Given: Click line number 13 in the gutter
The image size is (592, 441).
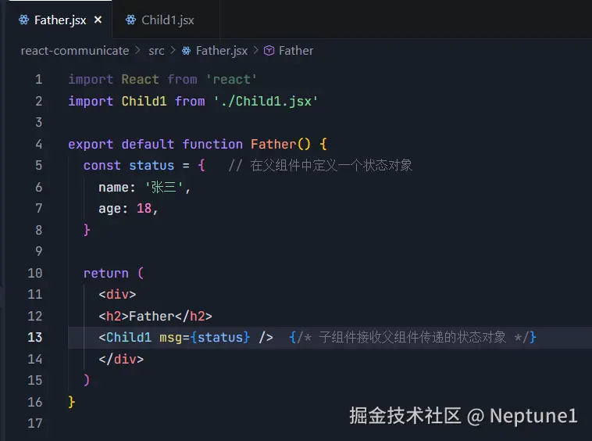Looking at the screenshot, I should coord(34,337).
